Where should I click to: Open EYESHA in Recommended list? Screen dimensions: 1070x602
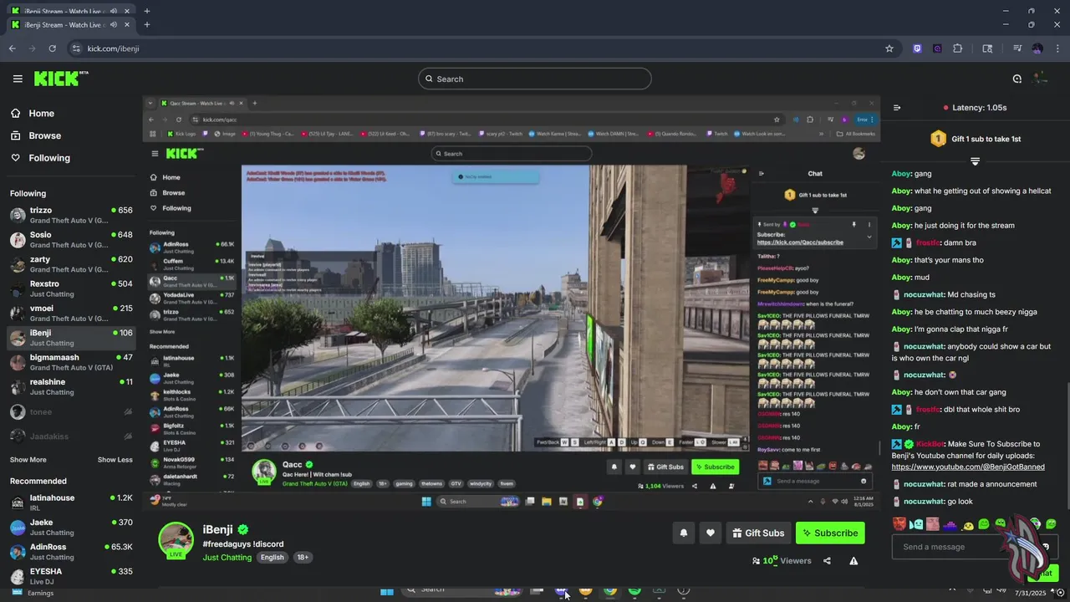pyautogui.click(x=71, y=576)
